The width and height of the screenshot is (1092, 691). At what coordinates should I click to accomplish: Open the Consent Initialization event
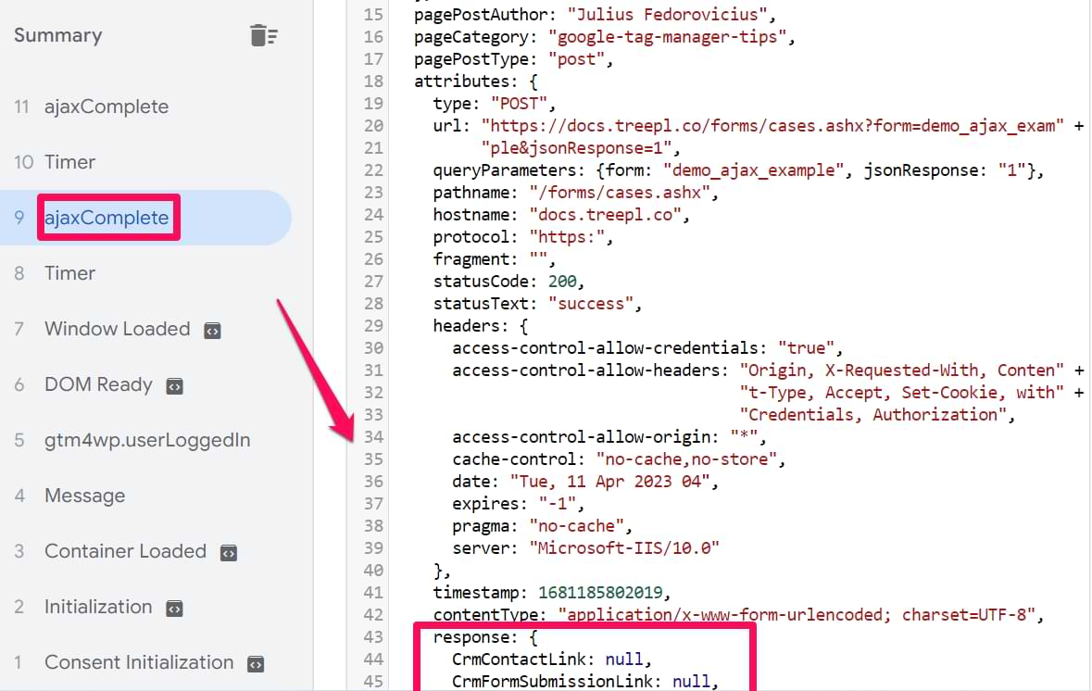pyautogui.click(x=139, y=662)
